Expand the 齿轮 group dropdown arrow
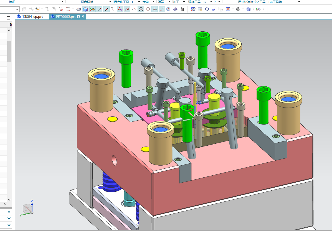332x234 pixels. point(153,2)
